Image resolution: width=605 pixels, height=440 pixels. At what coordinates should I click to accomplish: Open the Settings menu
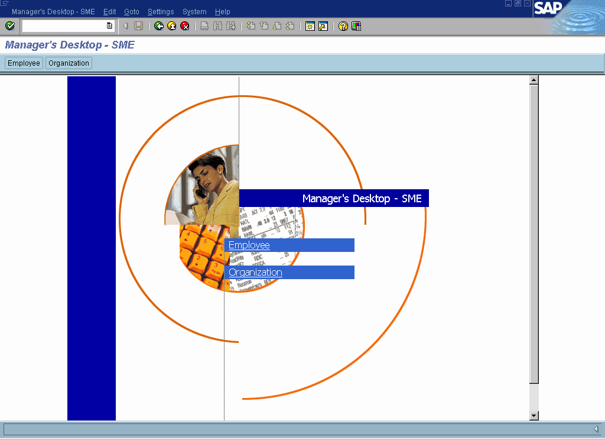click(x=161, y=12)
